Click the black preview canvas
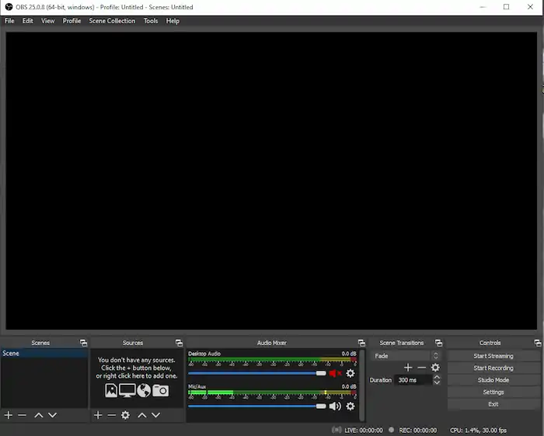The image size is (544, 436). click(x=271, y=181)
